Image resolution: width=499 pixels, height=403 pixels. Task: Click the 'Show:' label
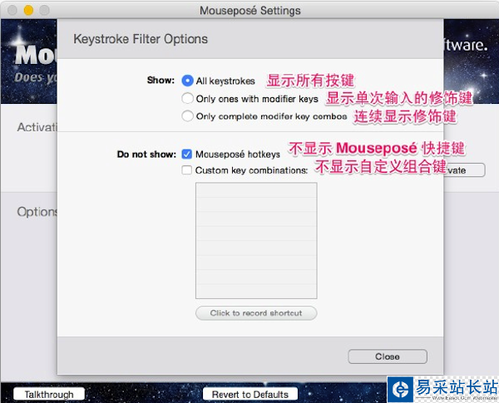pos(161,80)
